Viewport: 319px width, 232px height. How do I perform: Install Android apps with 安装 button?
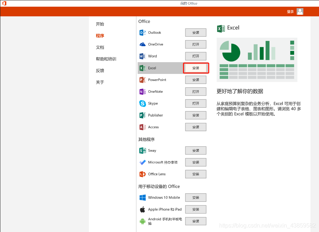196,221
